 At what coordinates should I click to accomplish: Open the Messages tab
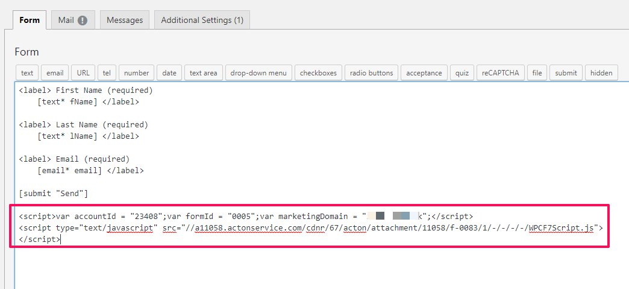click(125, 20)
